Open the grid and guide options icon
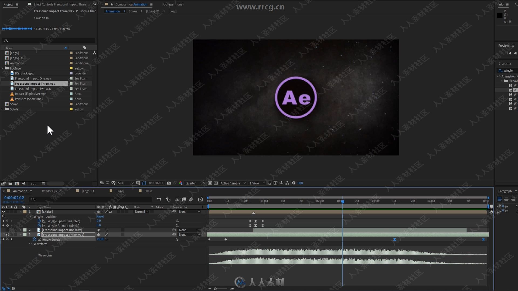Screen dimensions: 518x291 tap(138, 183)
